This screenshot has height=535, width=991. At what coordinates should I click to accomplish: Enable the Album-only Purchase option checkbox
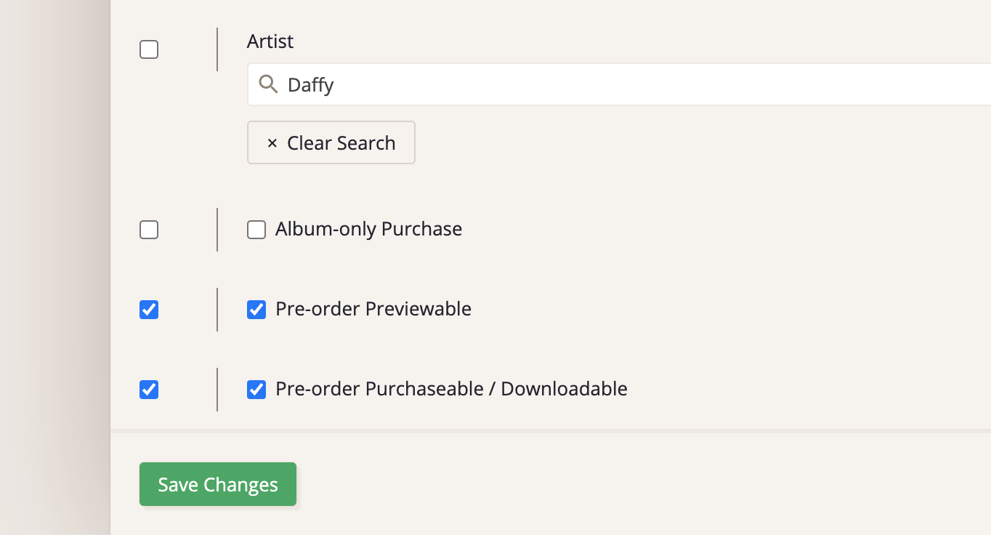pos(256,230)
